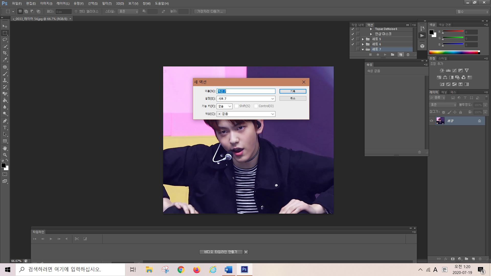Click the color spectrum ramp bar
Screen dimensions: 491x276
click(454, 52)
